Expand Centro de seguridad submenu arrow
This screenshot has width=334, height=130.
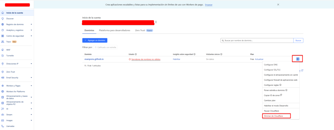click(x=31, y=36)
